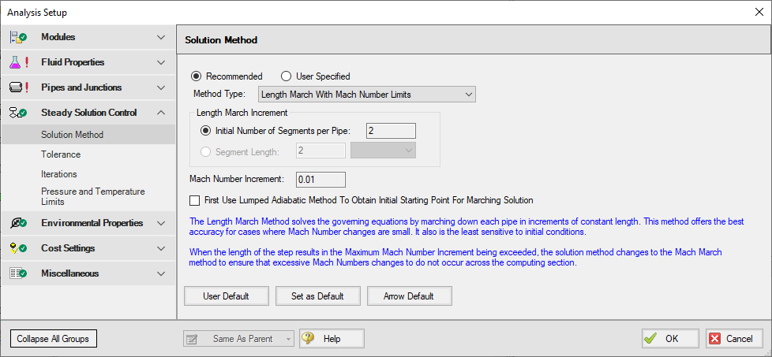Viewport: 772px width, 357px height.
Task: Collapse the Steady Solution Control chevron
Action: pos(161,113)
